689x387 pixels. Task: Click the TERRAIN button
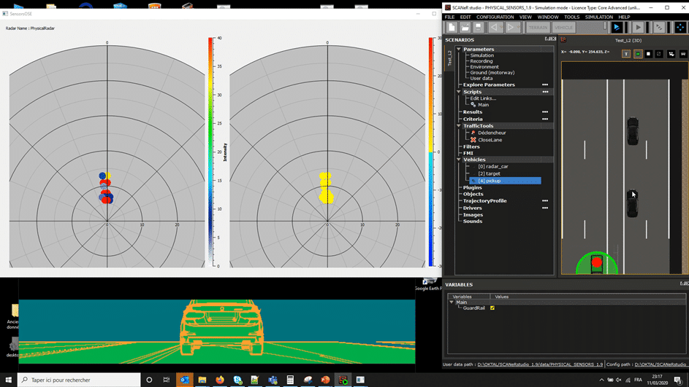click(538, 28)
